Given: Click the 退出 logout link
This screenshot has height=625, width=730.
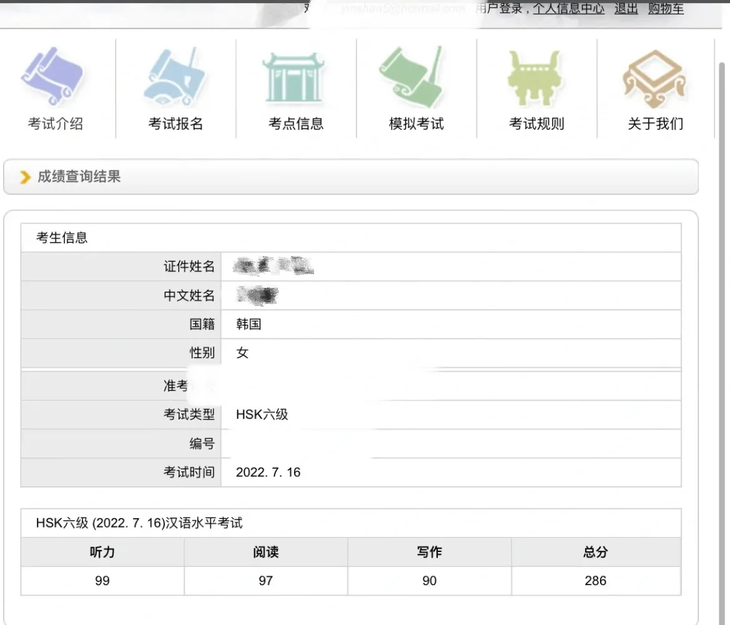Looking at the screenshot, I should 626,8.
